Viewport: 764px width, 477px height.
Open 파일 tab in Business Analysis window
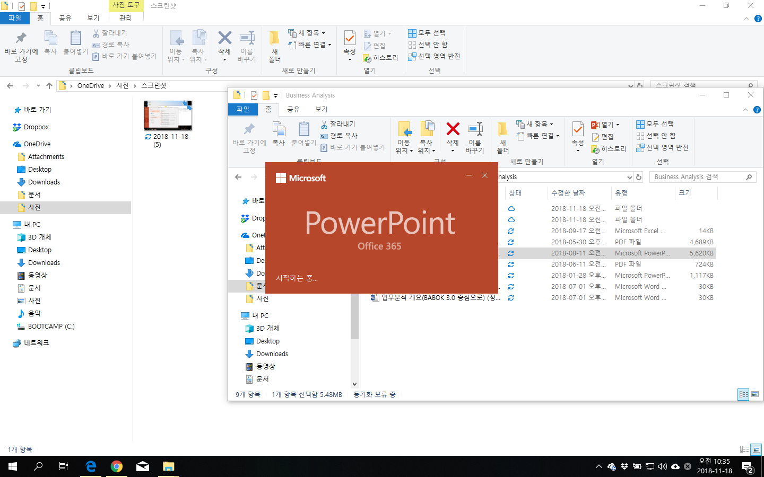[243, 109]
